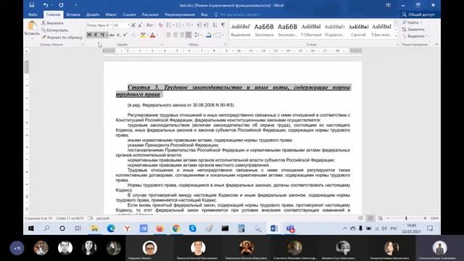Click the paragraph shading paint bucket
The width and height of the screenshot is (464, 261).
209,35
